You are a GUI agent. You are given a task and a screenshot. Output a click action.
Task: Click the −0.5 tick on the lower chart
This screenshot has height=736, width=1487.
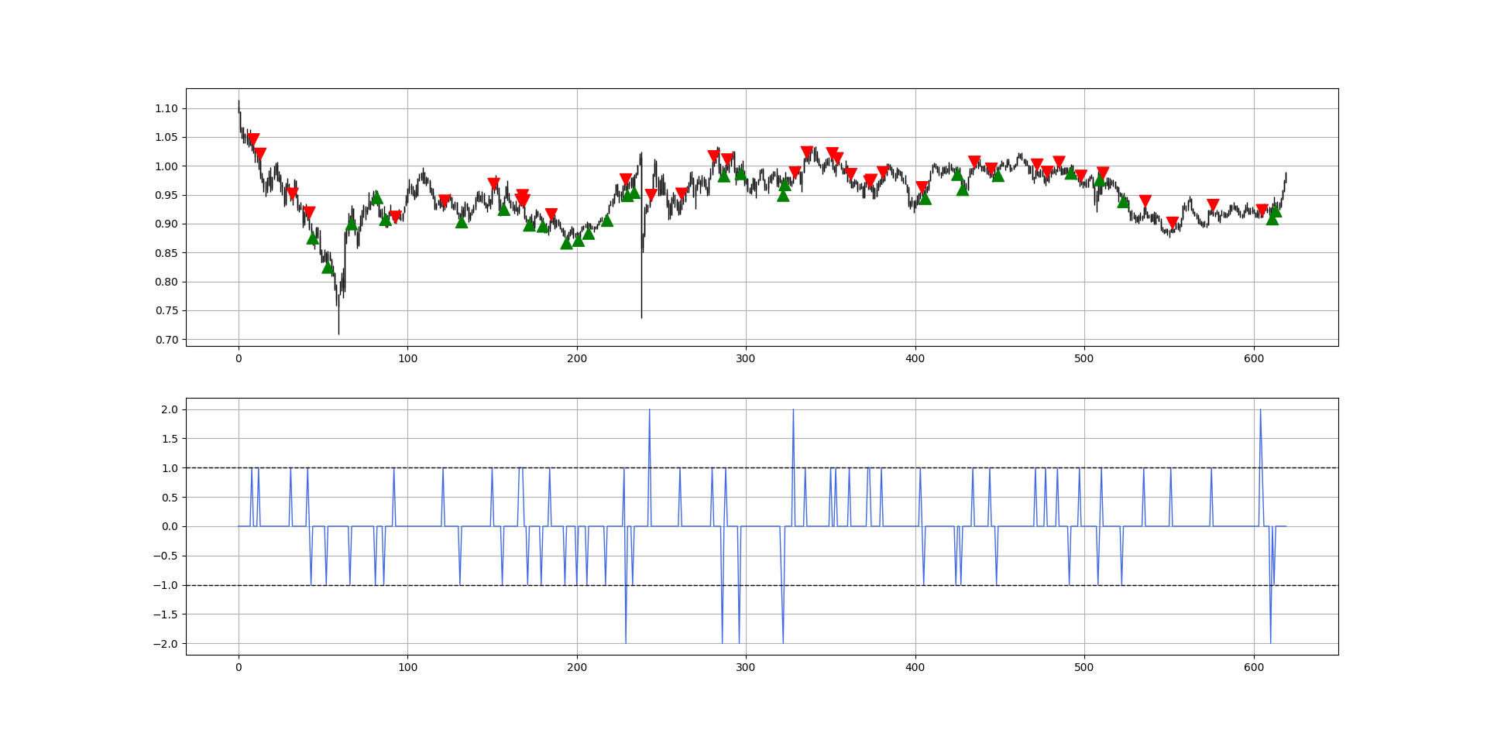(164, 556)
